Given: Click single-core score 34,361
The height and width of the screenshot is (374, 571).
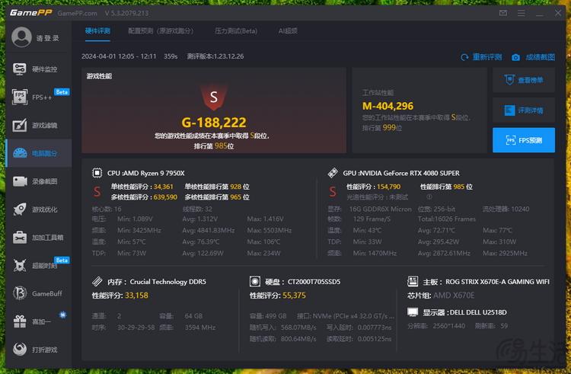Looking at the screenshot, I should coord(163,187).
